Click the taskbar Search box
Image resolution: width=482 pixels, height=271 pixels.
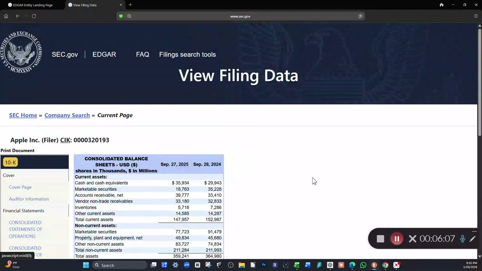[119, 265]
